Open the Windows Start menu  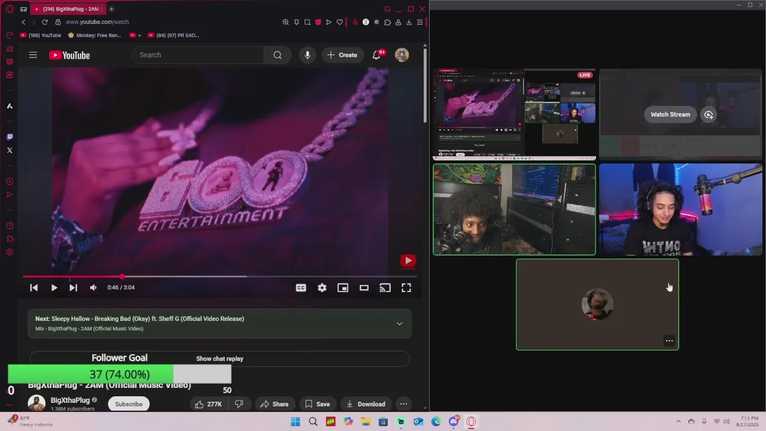295,421
